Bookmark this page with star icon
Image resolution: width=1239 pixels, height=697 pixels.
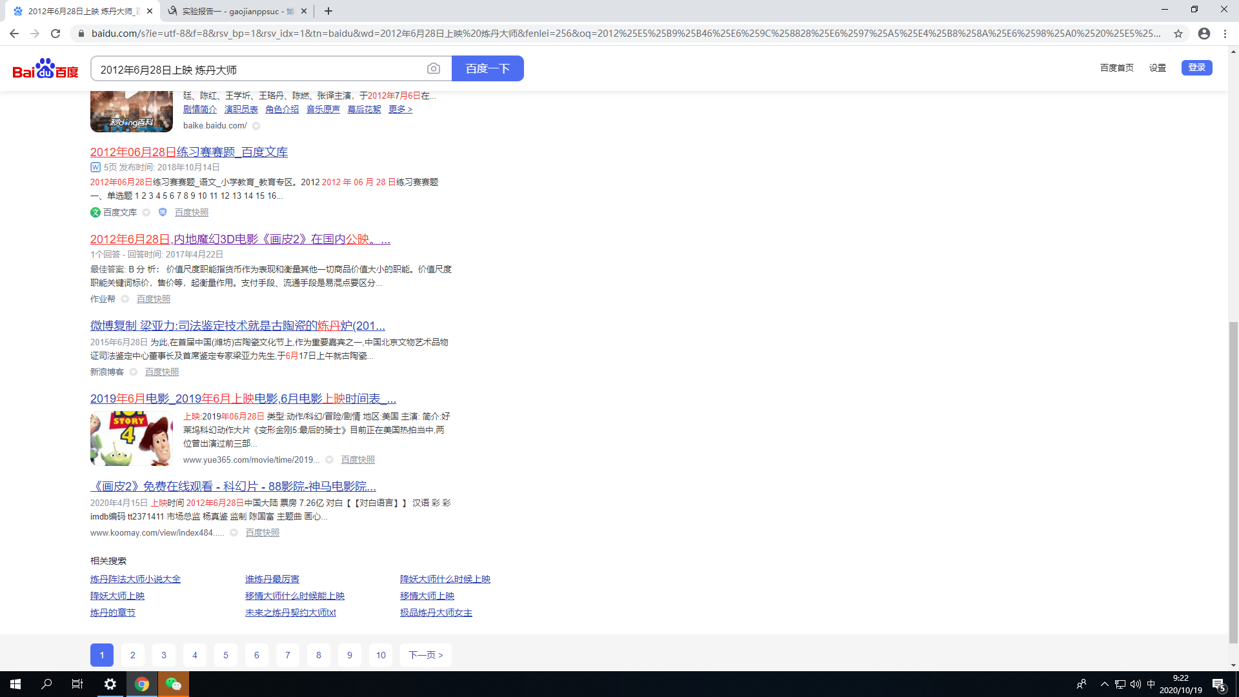click(1178, 34)
